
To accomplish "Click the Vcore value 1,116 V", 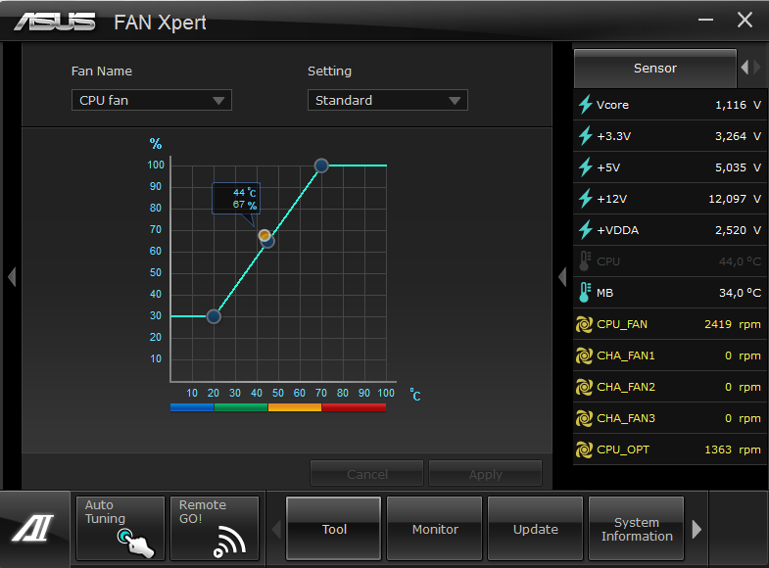I will pyautogui.click(x=738, y=105).
